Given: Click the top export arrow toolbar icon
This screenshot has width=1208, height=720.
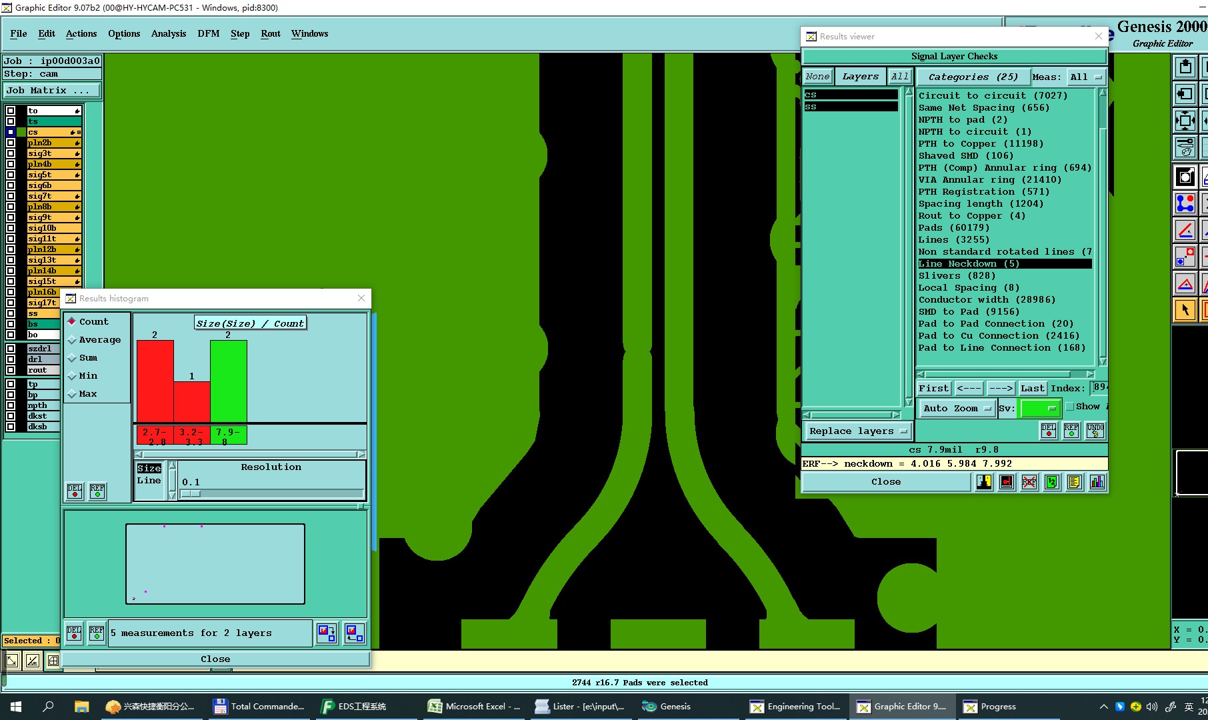Looking at the screenshot, I should [1185, 67].
